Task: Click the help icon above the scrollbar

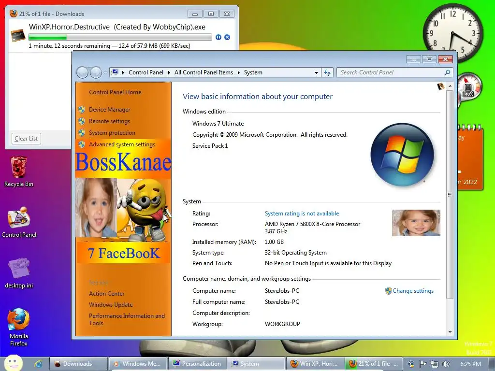Action: [441, 86]
